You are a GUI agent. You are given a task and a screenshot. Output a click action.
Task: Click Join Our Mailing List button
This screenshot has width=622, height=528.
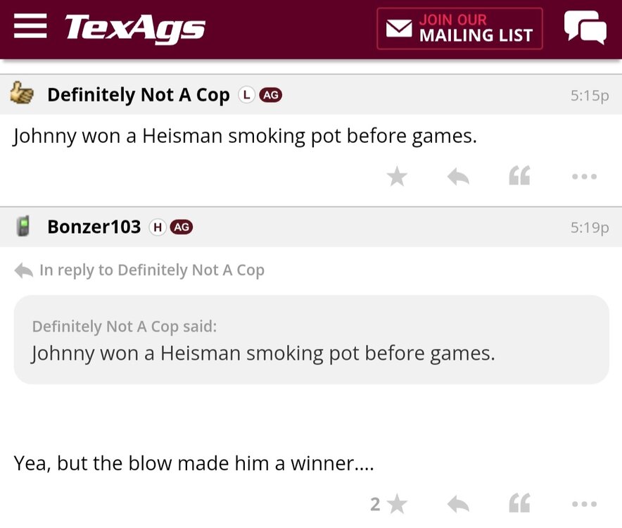coord(459,29)
